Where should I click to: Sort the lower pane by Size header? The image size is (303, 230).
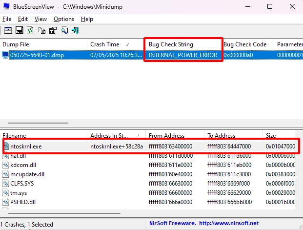click(279, 135)
